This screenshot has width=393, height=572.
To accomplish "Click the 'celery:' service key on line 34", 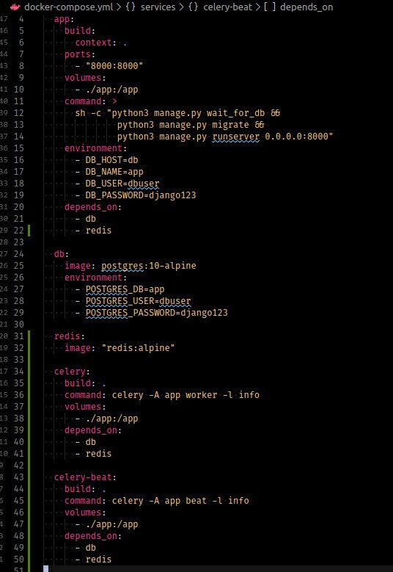I will 72,371.
